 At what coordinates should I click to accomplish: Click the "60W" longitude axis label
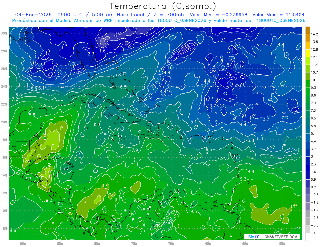245,244
